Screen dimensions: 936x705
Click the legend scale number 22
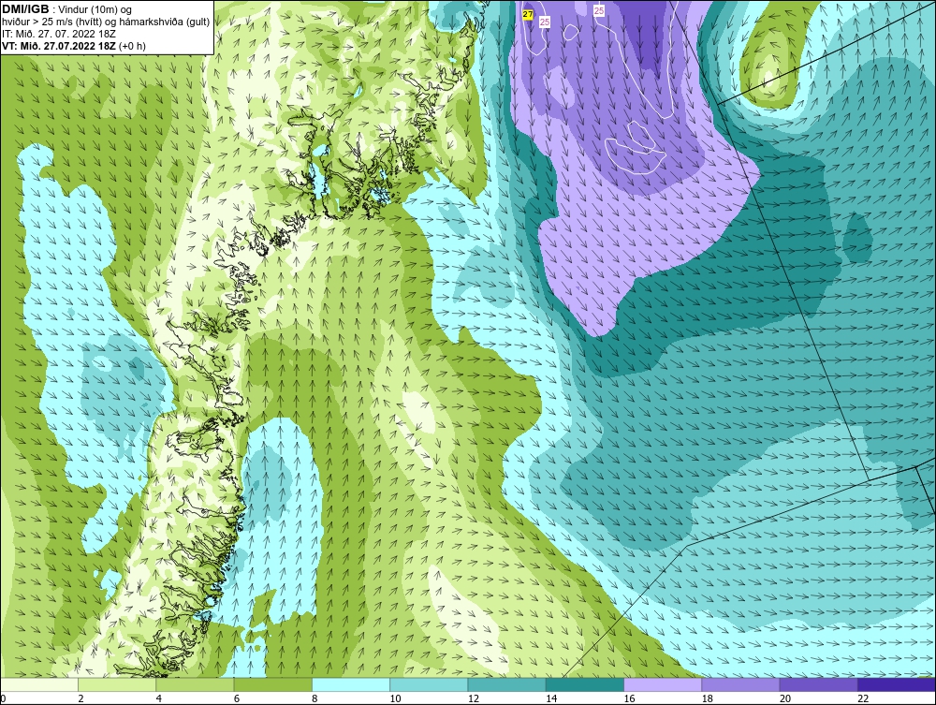[863, 699]
